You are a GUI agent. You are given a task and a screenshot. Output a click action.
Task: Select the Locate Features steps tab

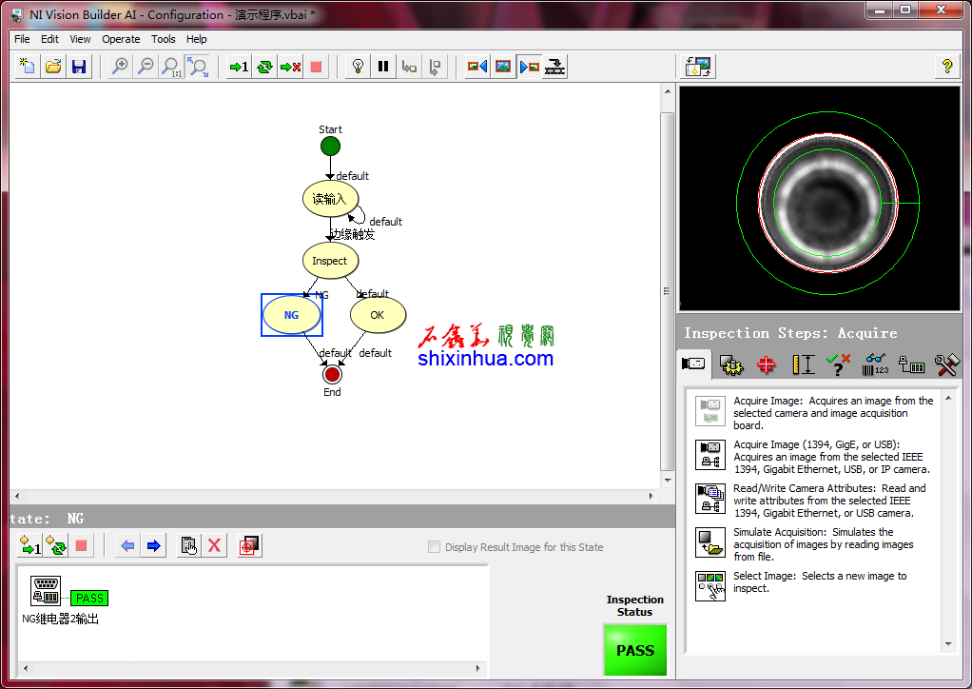767,364
